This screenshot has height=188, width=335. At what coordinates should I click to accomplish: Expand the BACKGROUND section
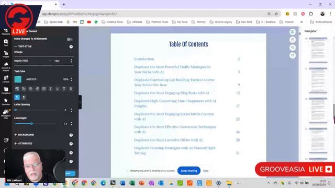point(24,135)
